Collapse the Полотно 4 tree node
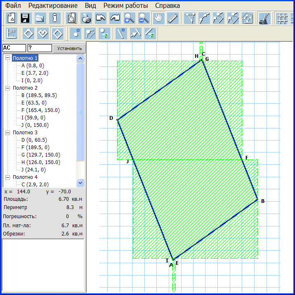Image resolution: width=295 pixels, height=295 pixels. pos(7,177)
